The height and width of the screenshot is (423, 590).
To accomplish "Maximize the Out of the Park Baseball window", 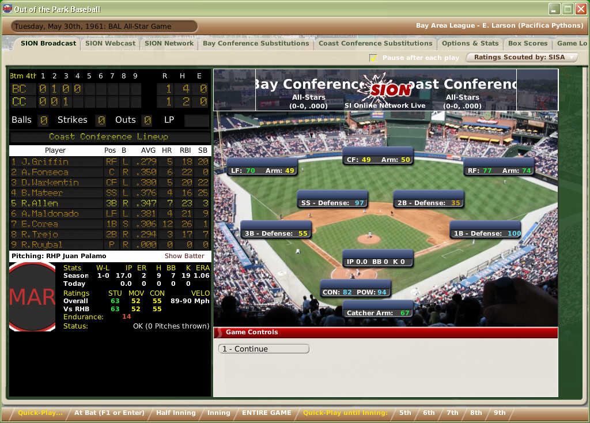I will [567, 9].
